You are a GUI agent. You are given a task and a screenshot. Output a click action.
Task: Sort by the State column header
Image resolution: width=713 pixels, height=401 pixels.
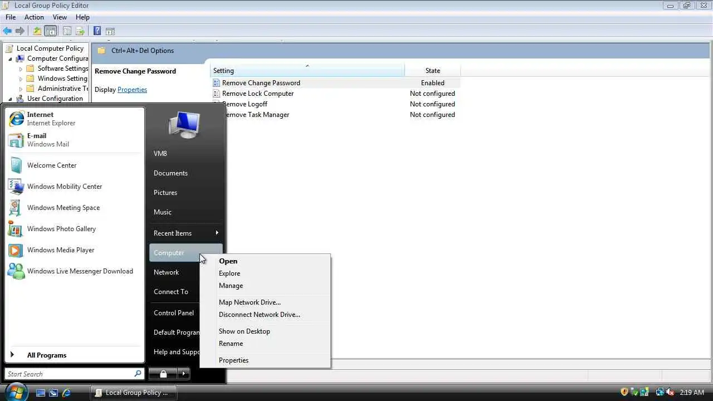433,71
